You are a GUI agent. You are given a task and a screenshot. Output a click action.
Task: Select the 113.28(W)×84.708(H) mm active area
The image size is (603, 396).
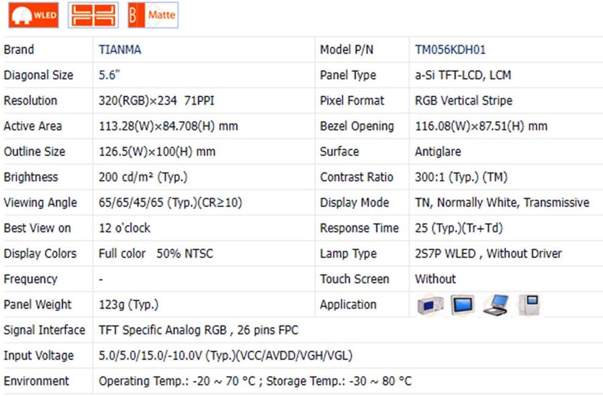click(169, 126)
